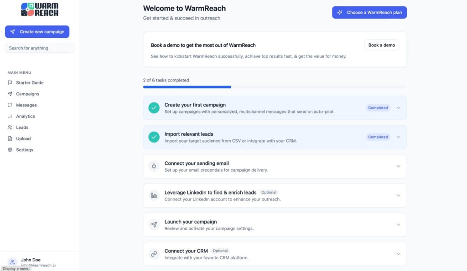Click the gear icon beside Settings
Screen dimensions: 467x271
point(10,150)
